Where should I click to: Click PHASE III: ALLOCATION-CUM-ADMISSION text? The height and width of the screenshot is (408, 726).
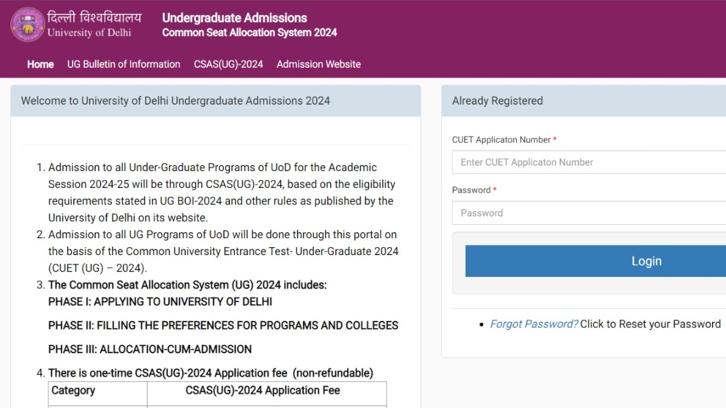[x=150, y=349]
